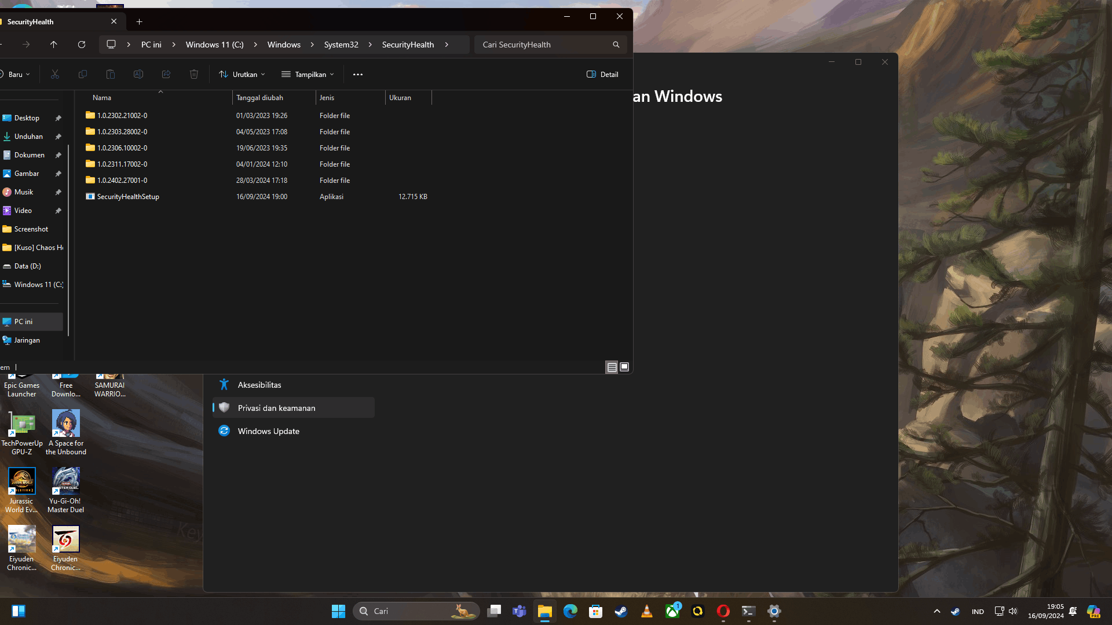
Task: Click the Delete trash icon in toolbar
Action: (x=194, y=74)
